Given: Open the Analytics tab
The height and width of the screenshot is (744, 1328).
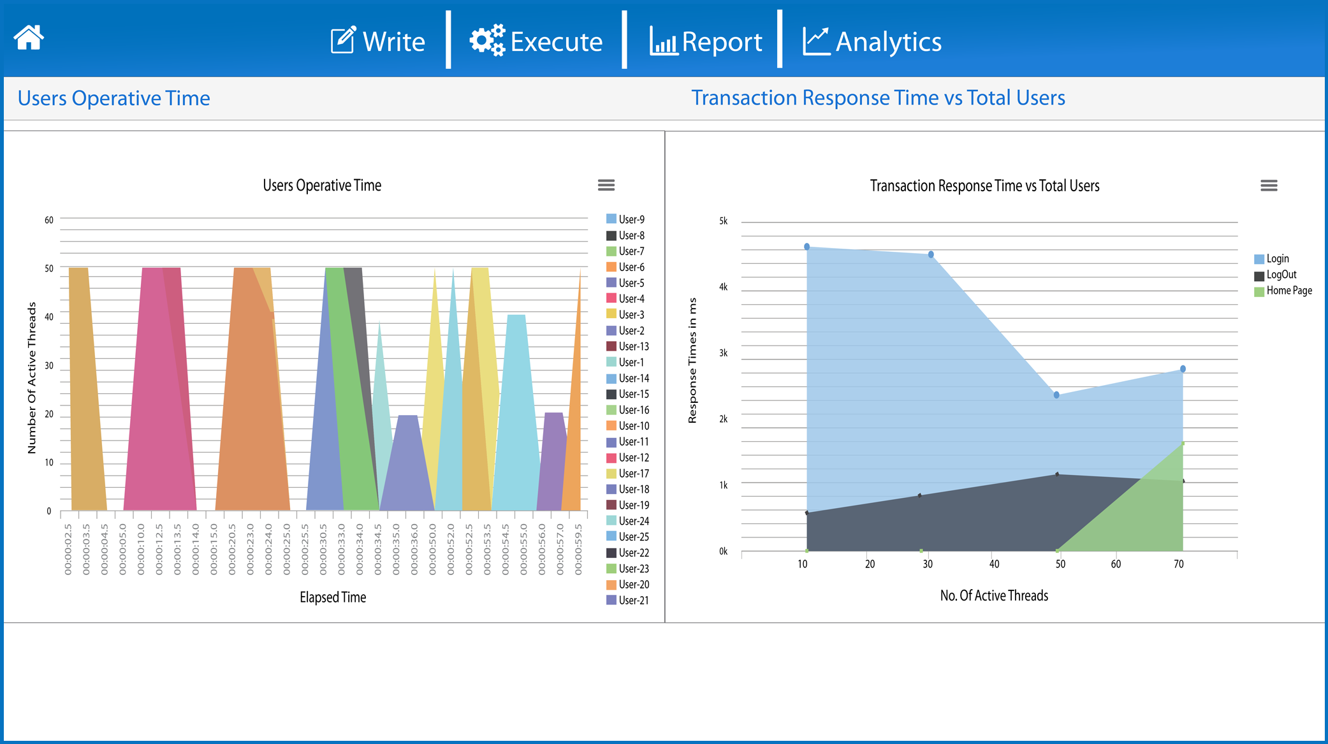Looking at the screenshot, I should coord(872,41).
